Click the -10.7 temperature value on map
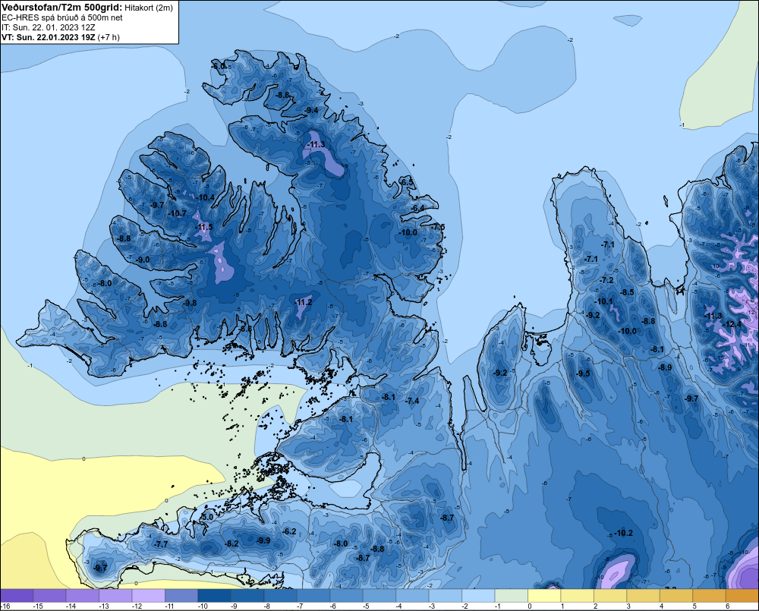 (177, 213)
